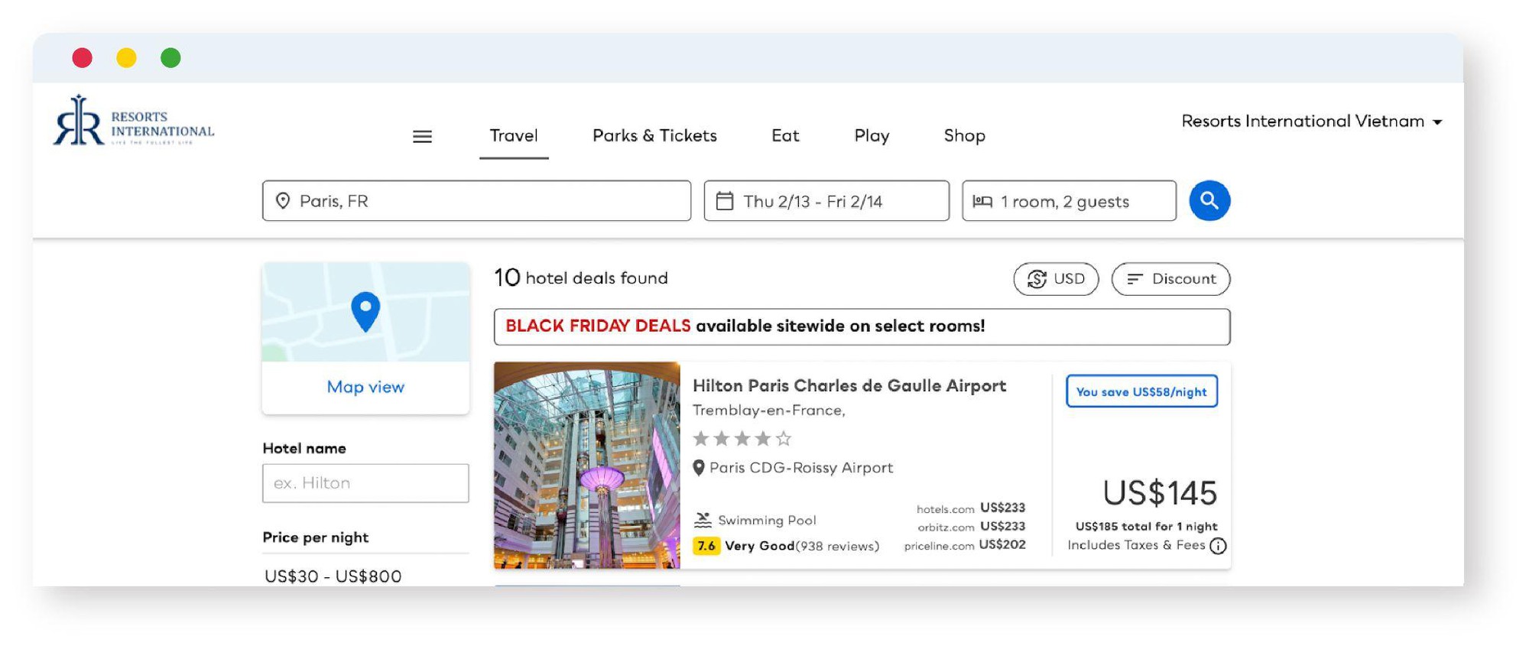Click the hotel star rating

pyautogui.click(x=742, y=439)
